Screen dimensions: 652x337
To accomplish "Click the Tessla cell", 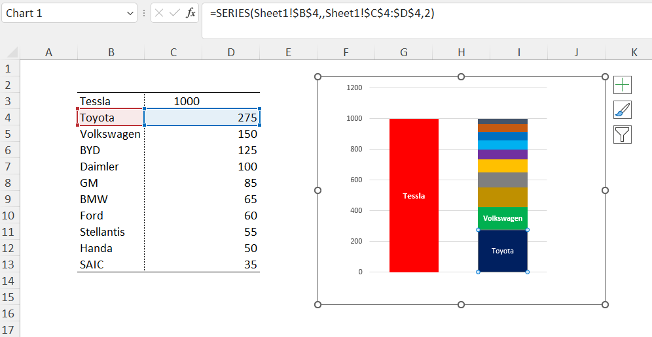I will [111, 101].
